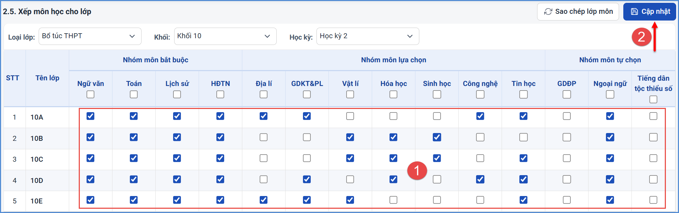Click the 10A class name cell

47,117
